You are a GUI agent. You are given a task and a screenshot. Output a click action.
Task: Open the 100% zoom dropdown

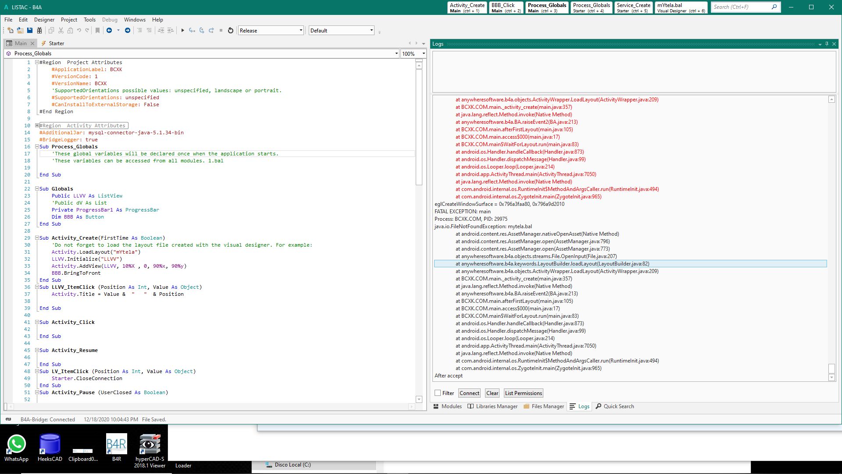423,54
